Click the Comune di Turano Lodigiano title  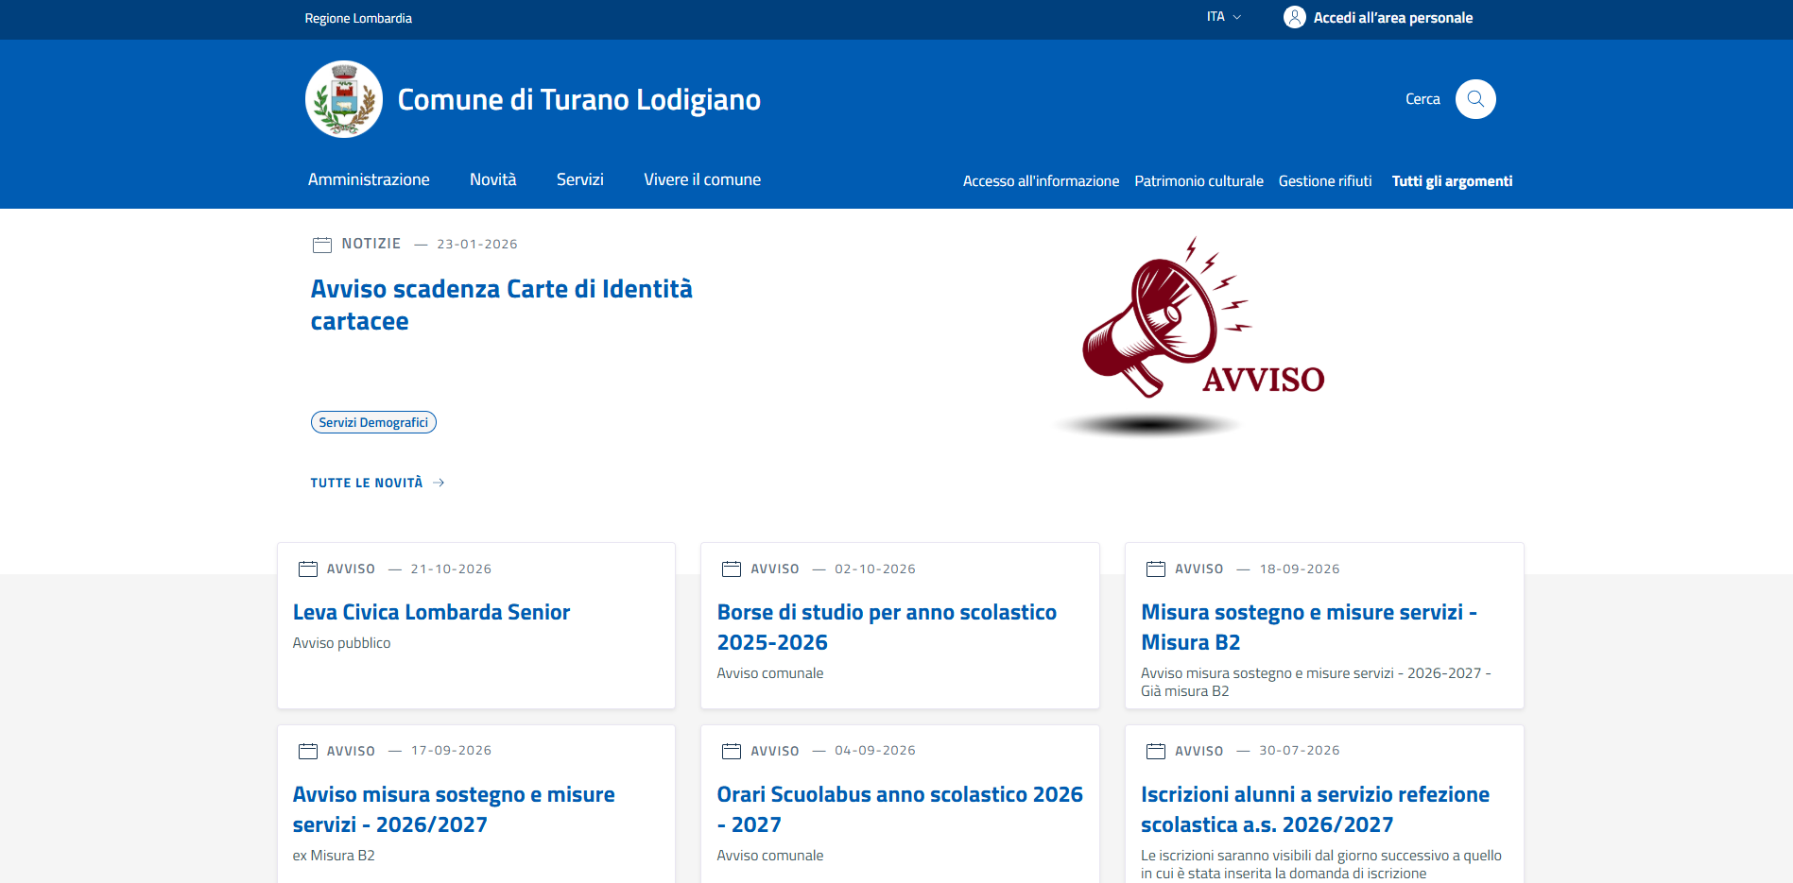[x=578, y=99]
